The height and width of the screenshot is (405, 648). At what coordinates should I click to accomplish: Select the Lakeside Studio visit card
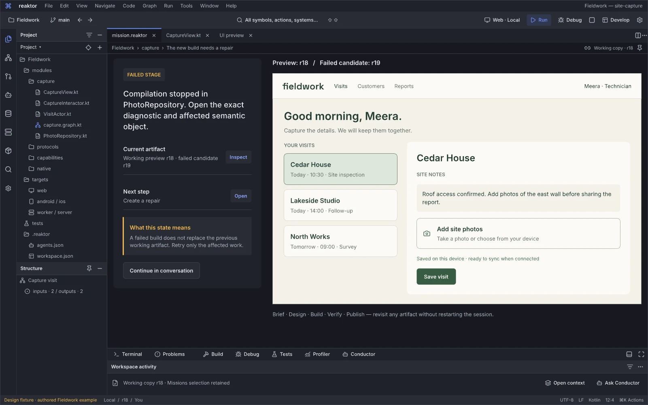click(340, 205)
